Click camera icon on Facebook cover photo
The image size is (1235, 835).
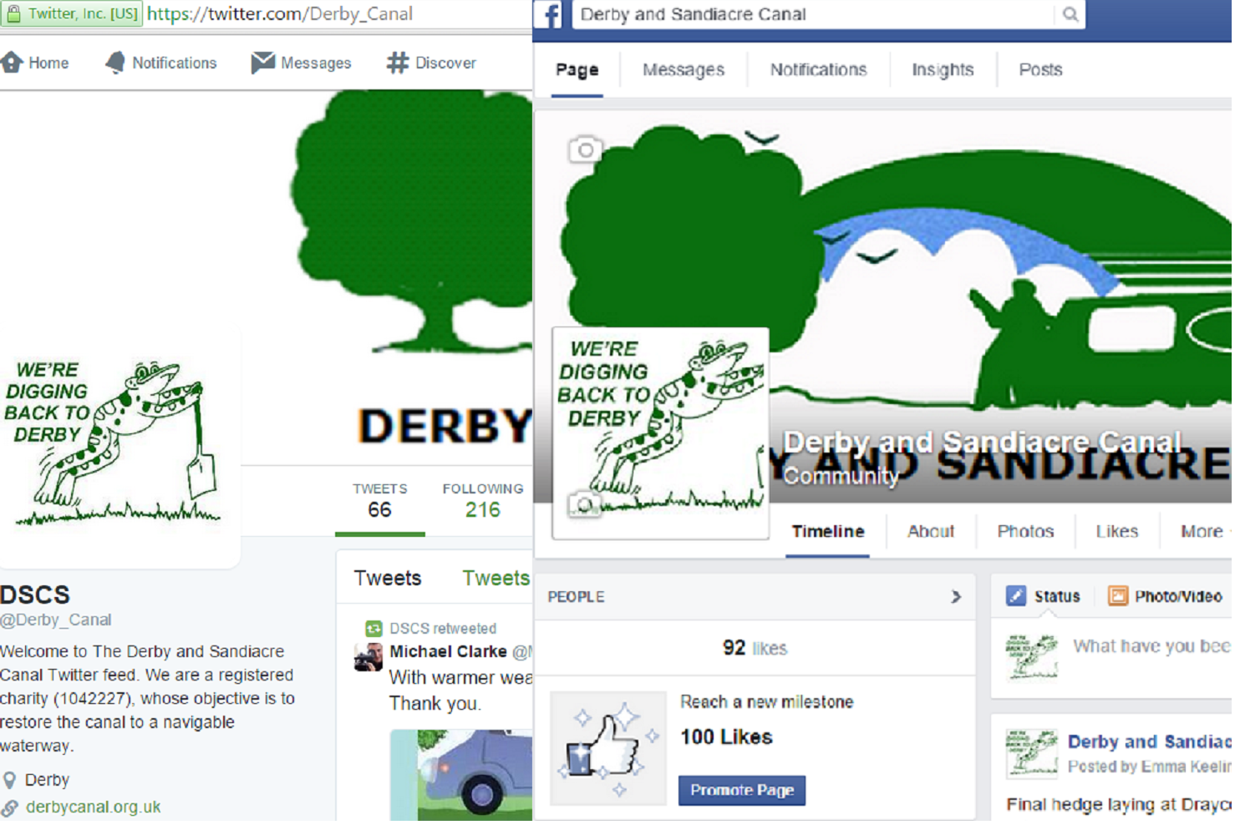[x=585, y=150]
